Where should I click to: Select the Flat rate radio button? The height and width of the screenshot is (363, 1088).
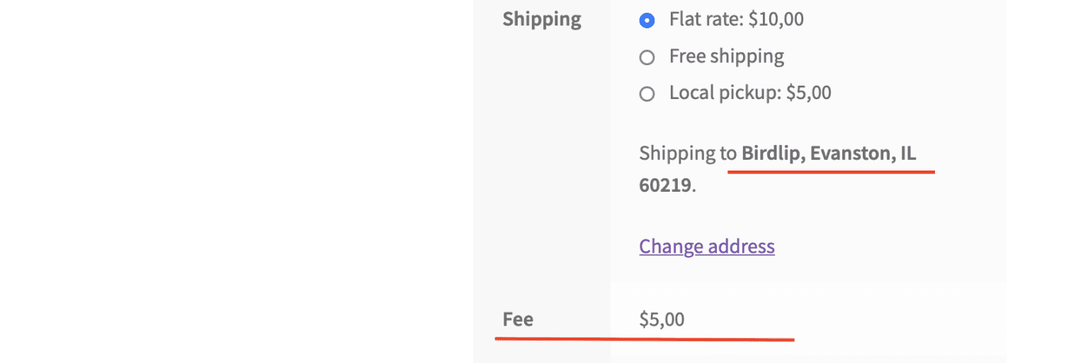647,21
